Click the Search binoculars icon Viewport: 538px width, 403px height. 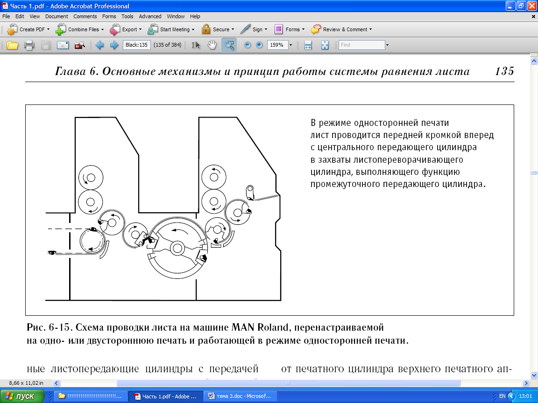pos(79,45)
